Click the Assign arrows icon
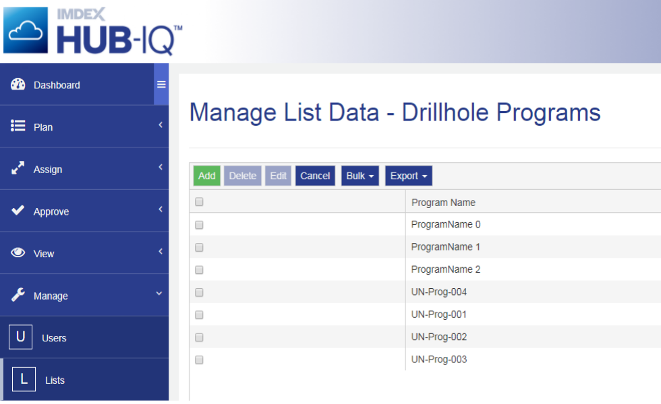The image size is (661, 404). tap(18, 169)
